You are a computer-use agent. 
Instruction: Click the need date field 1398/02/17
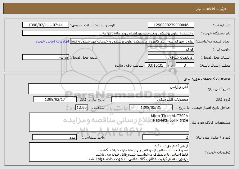tap(55, 100)
